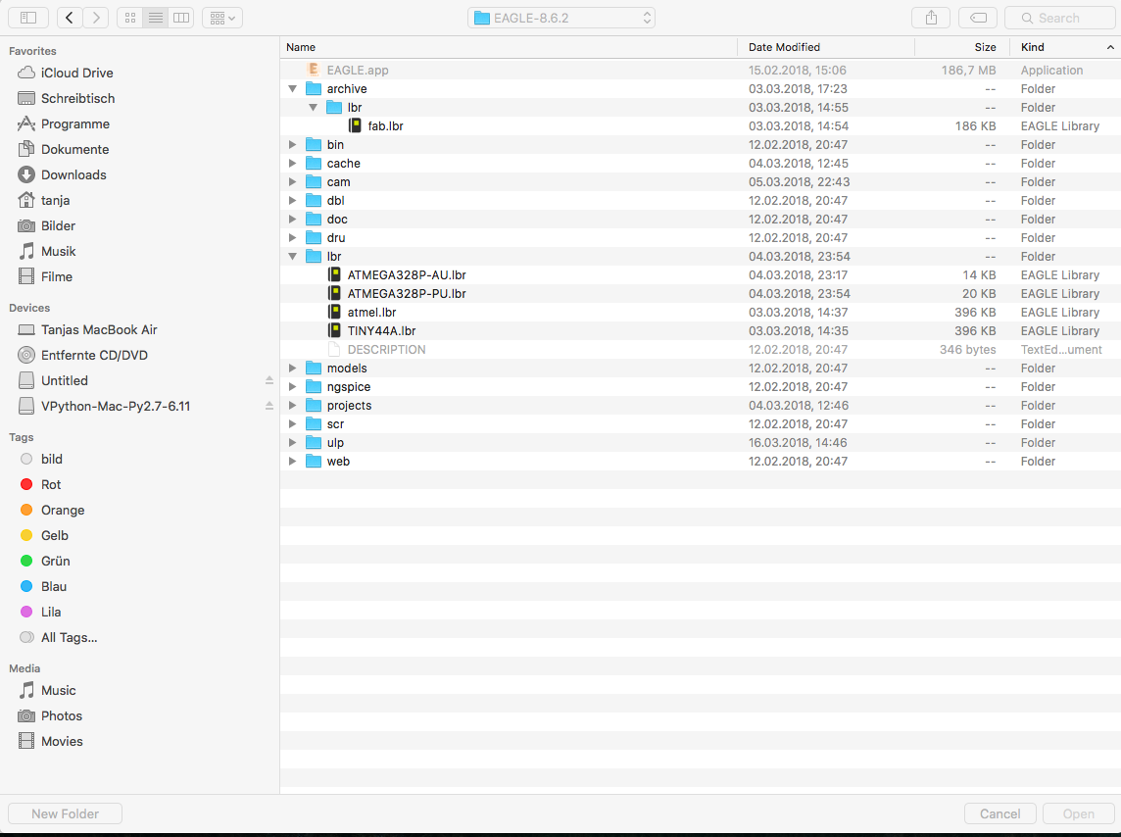
Task: Select ATMEGA328P-AU.lbr file
Action: click(x=701, y=275)
